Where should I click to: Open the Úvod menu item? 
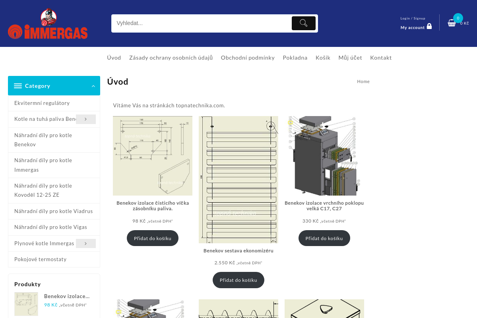point(114,58)
